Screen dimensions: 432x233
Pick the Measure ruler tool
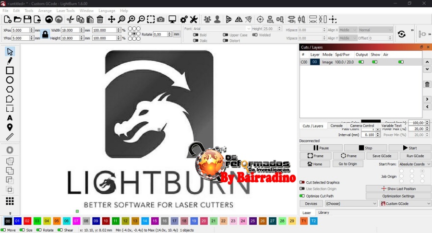click(10, 137)
